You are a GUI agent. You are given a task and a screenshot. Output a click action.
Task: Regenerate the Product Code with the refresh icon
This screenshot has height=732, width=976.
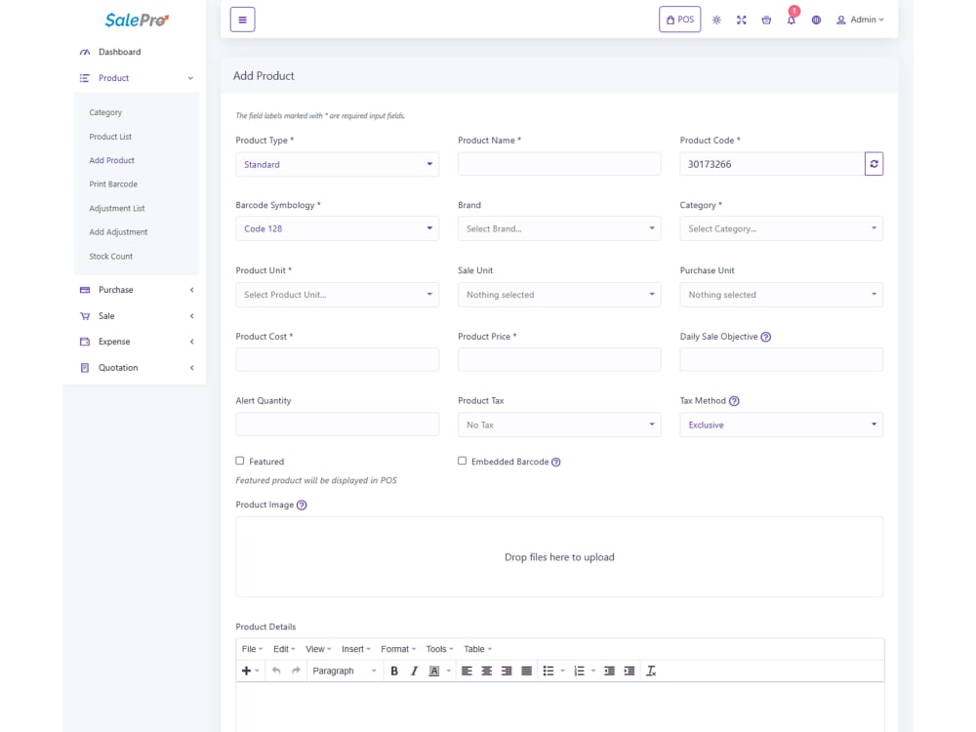[x=874, y=163]
